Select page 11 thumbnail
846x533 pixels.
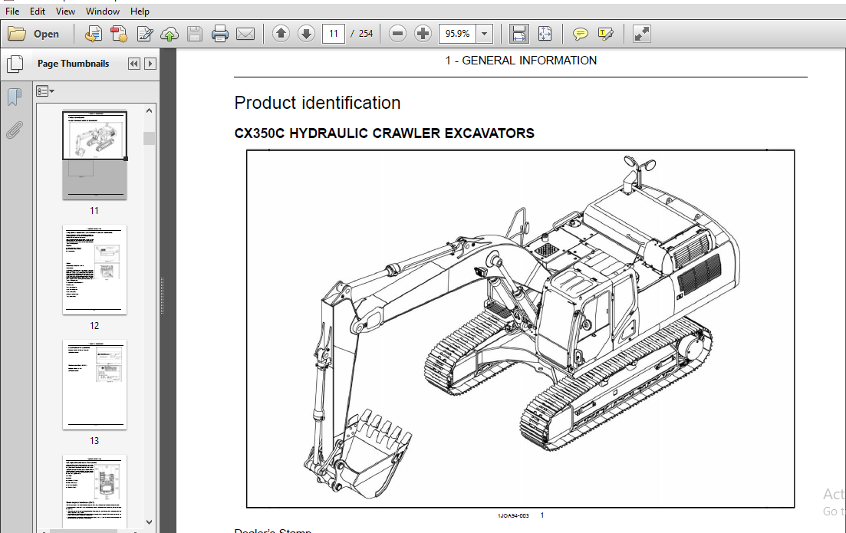94,156
